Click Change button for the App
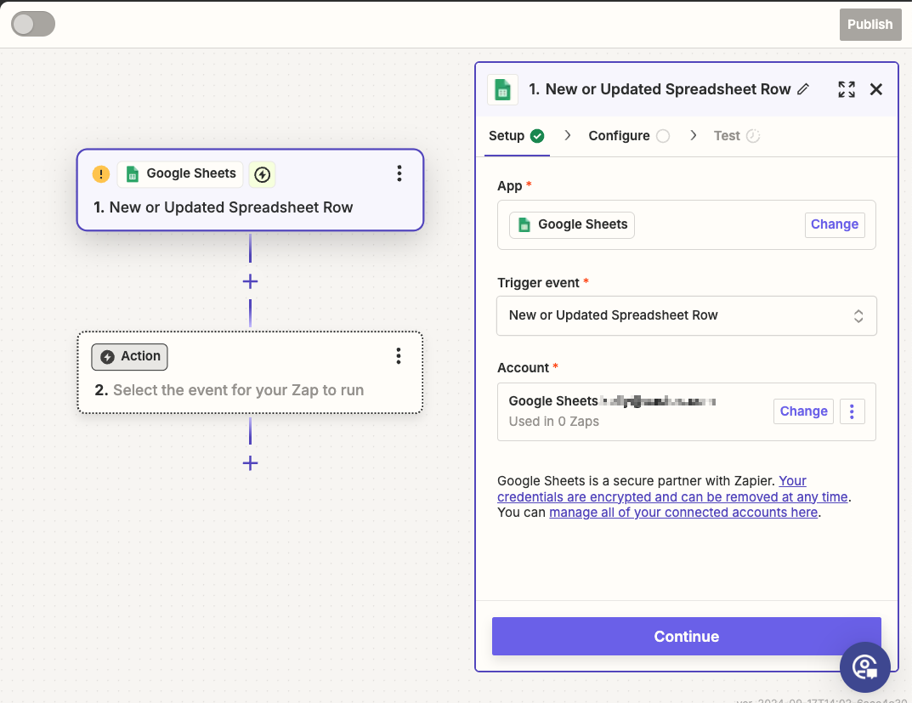912x703 pixels. (835, 225)
